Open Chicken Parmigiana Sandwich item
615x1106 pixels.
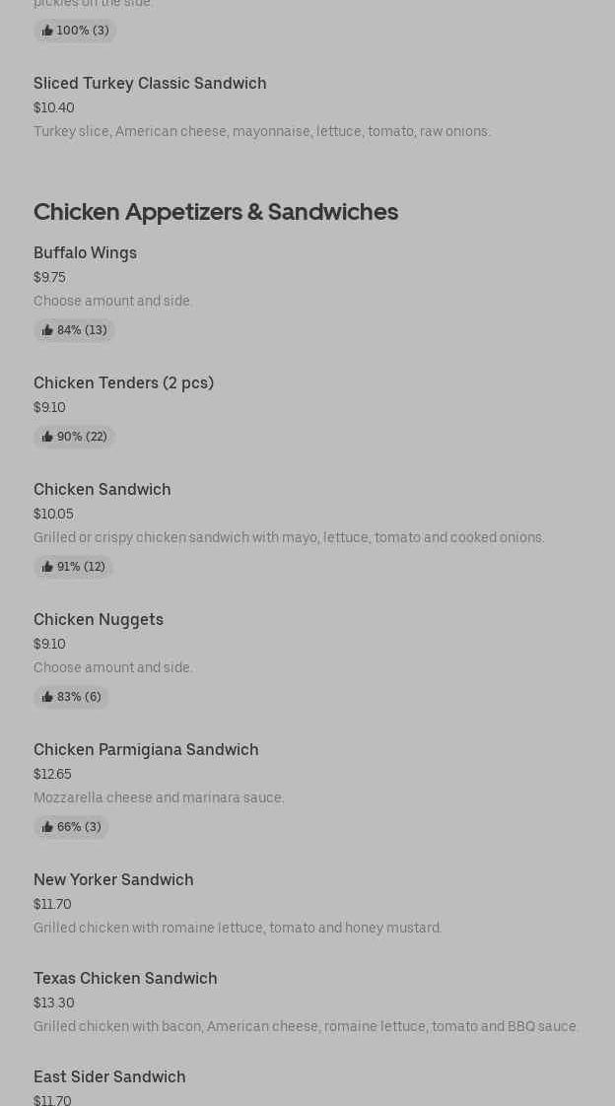[146, 750]
